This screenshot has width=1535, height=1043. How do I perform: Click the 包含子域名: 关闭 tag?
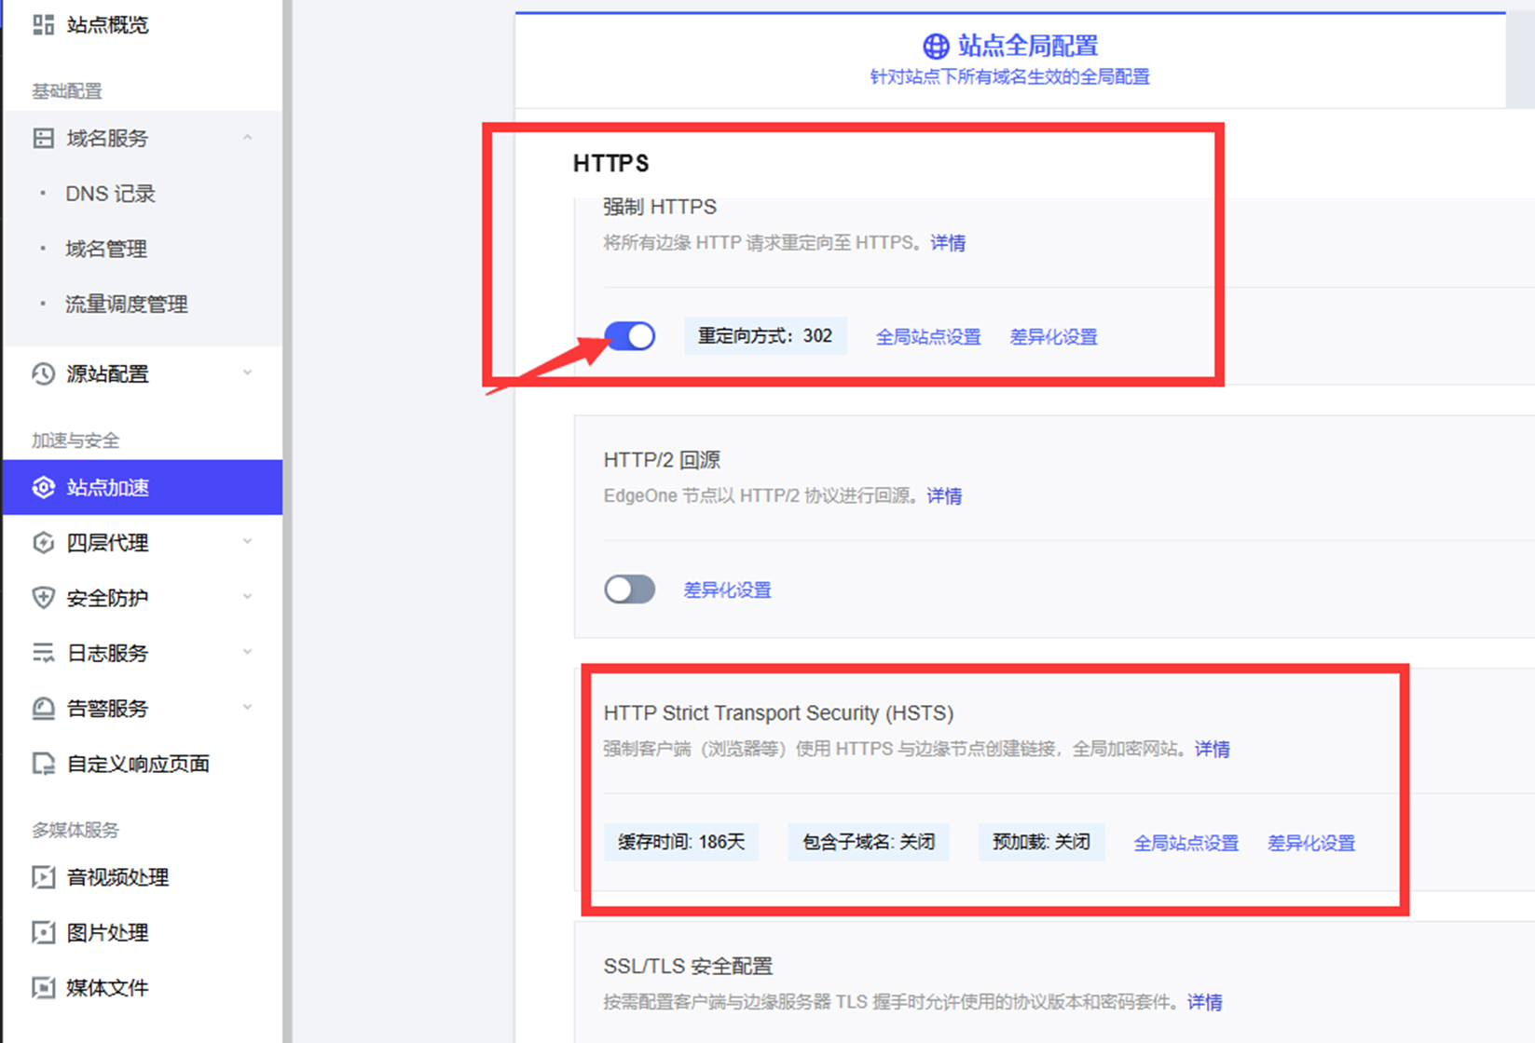869,843
